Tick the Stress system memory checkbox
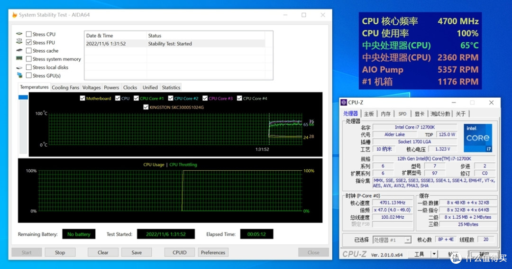Screen dimensions: 512x269 point(29,59)
